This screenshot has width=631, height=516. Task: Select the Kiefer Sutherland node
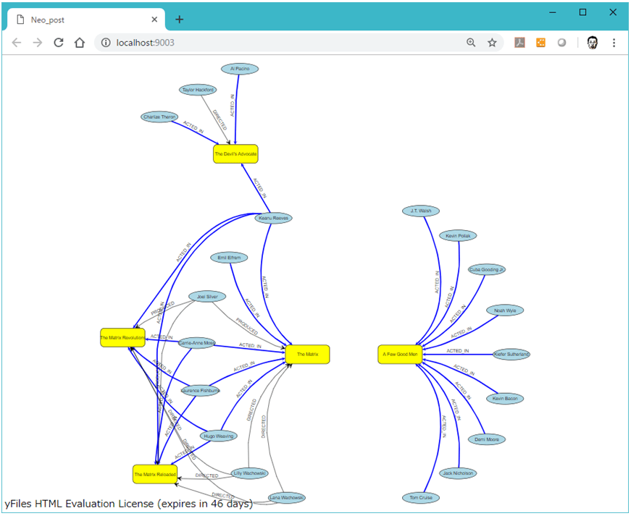[511, 355]
